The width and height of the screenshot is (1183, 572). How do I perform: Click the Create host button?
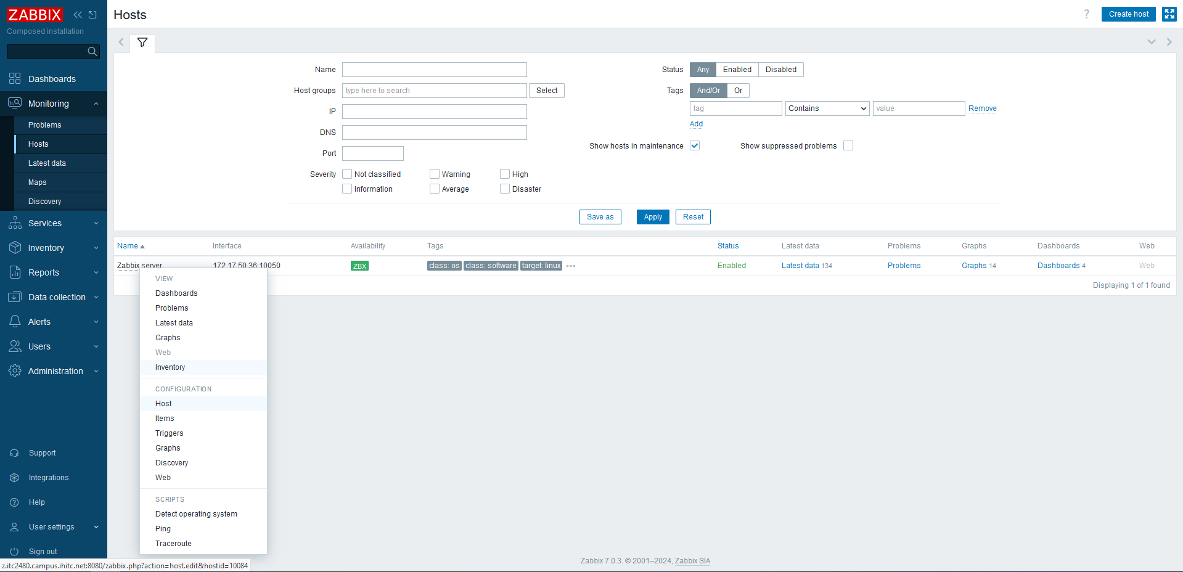click(1128, 14)
